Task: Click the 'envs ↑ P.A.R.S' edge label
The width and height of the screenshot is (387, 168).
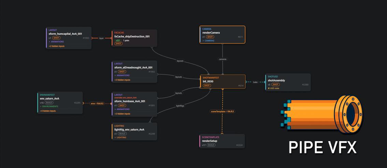Action: pyautogui.click(x=97, y=103)
